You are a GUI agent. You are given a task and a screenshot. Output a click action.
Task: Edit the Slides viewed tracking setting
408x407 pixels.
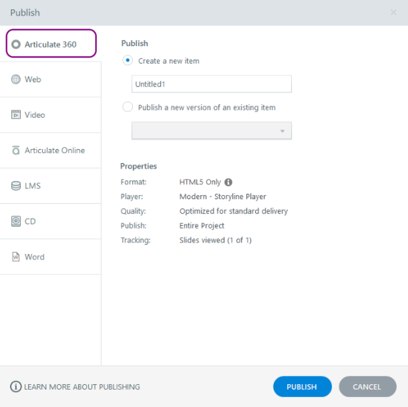pos(215,240)
